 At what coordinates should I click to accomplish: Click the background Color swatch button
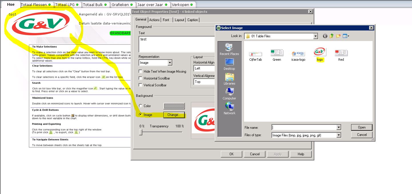pos(174,106)
